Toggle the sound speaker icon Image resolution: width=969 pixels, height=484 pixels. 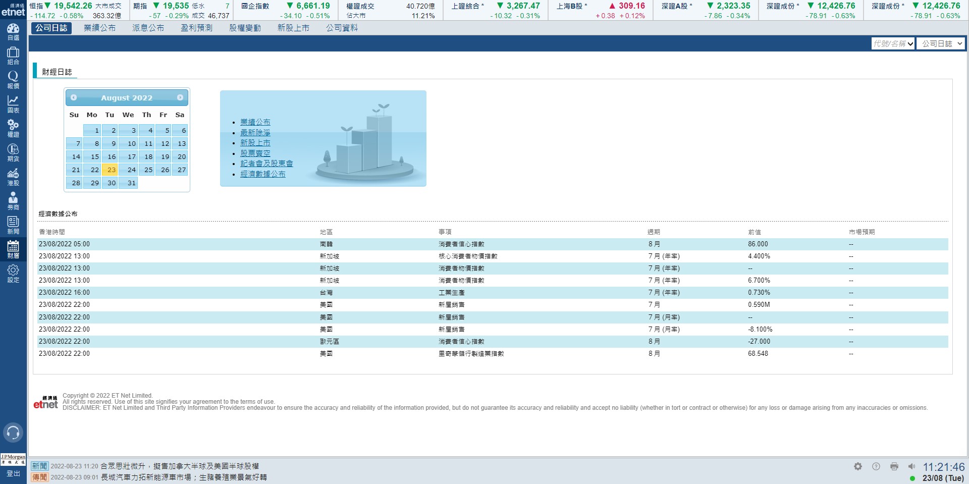[x=911, y=466]
